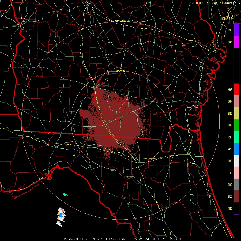Click the red HA color swatch in legend

point(236,89)
